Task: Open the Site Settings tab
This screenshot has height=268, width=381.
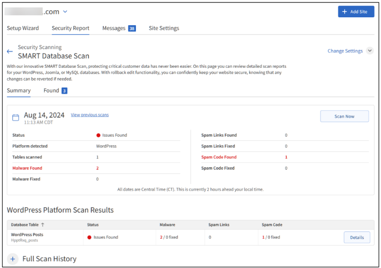Action: pyautogui.click(x=164, y=28)
